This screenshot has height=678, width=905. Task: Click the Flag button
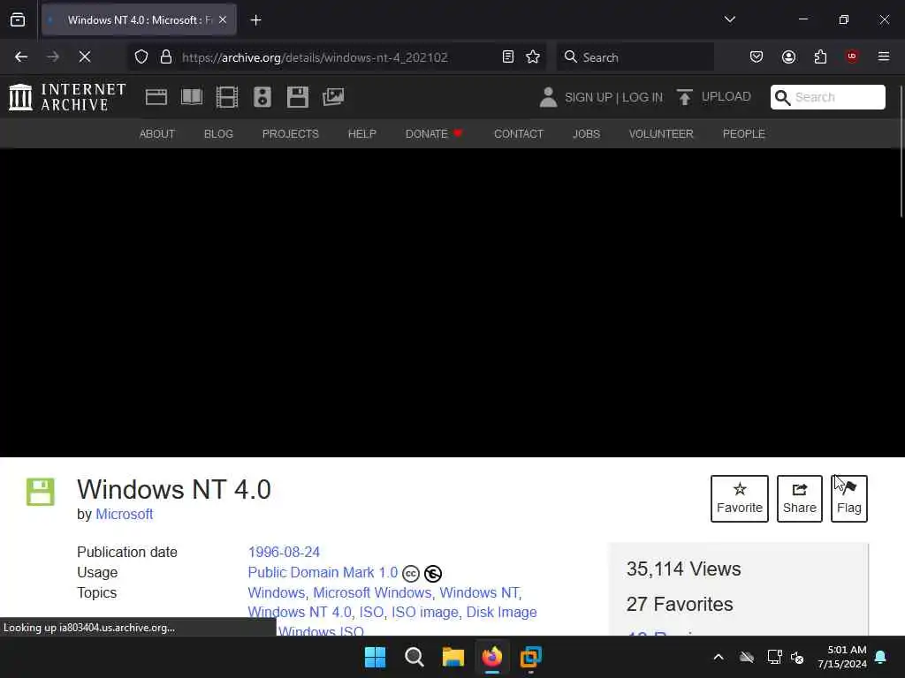tap(849, 499)
